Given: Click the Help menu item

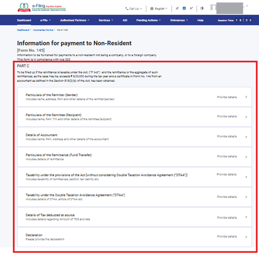Looking at the screenshot, I should 200,20.
